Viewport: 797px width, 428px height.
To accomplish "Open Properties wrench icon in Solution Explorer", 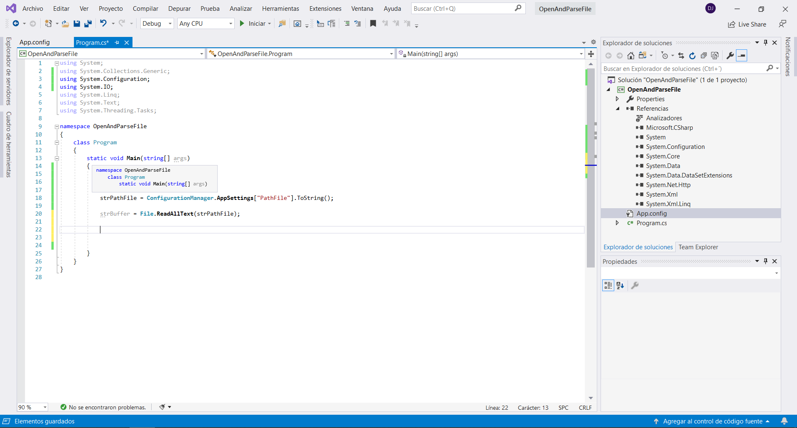I will pos(730,56).
